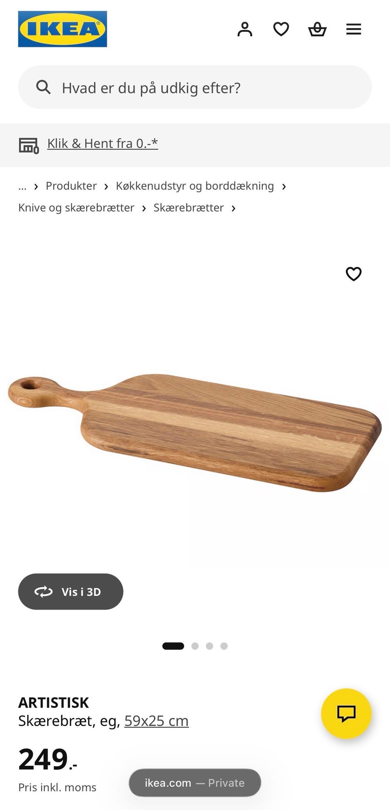Show second product image dot
The width and height of the screenshot is (390, 810).
[195, 646]
